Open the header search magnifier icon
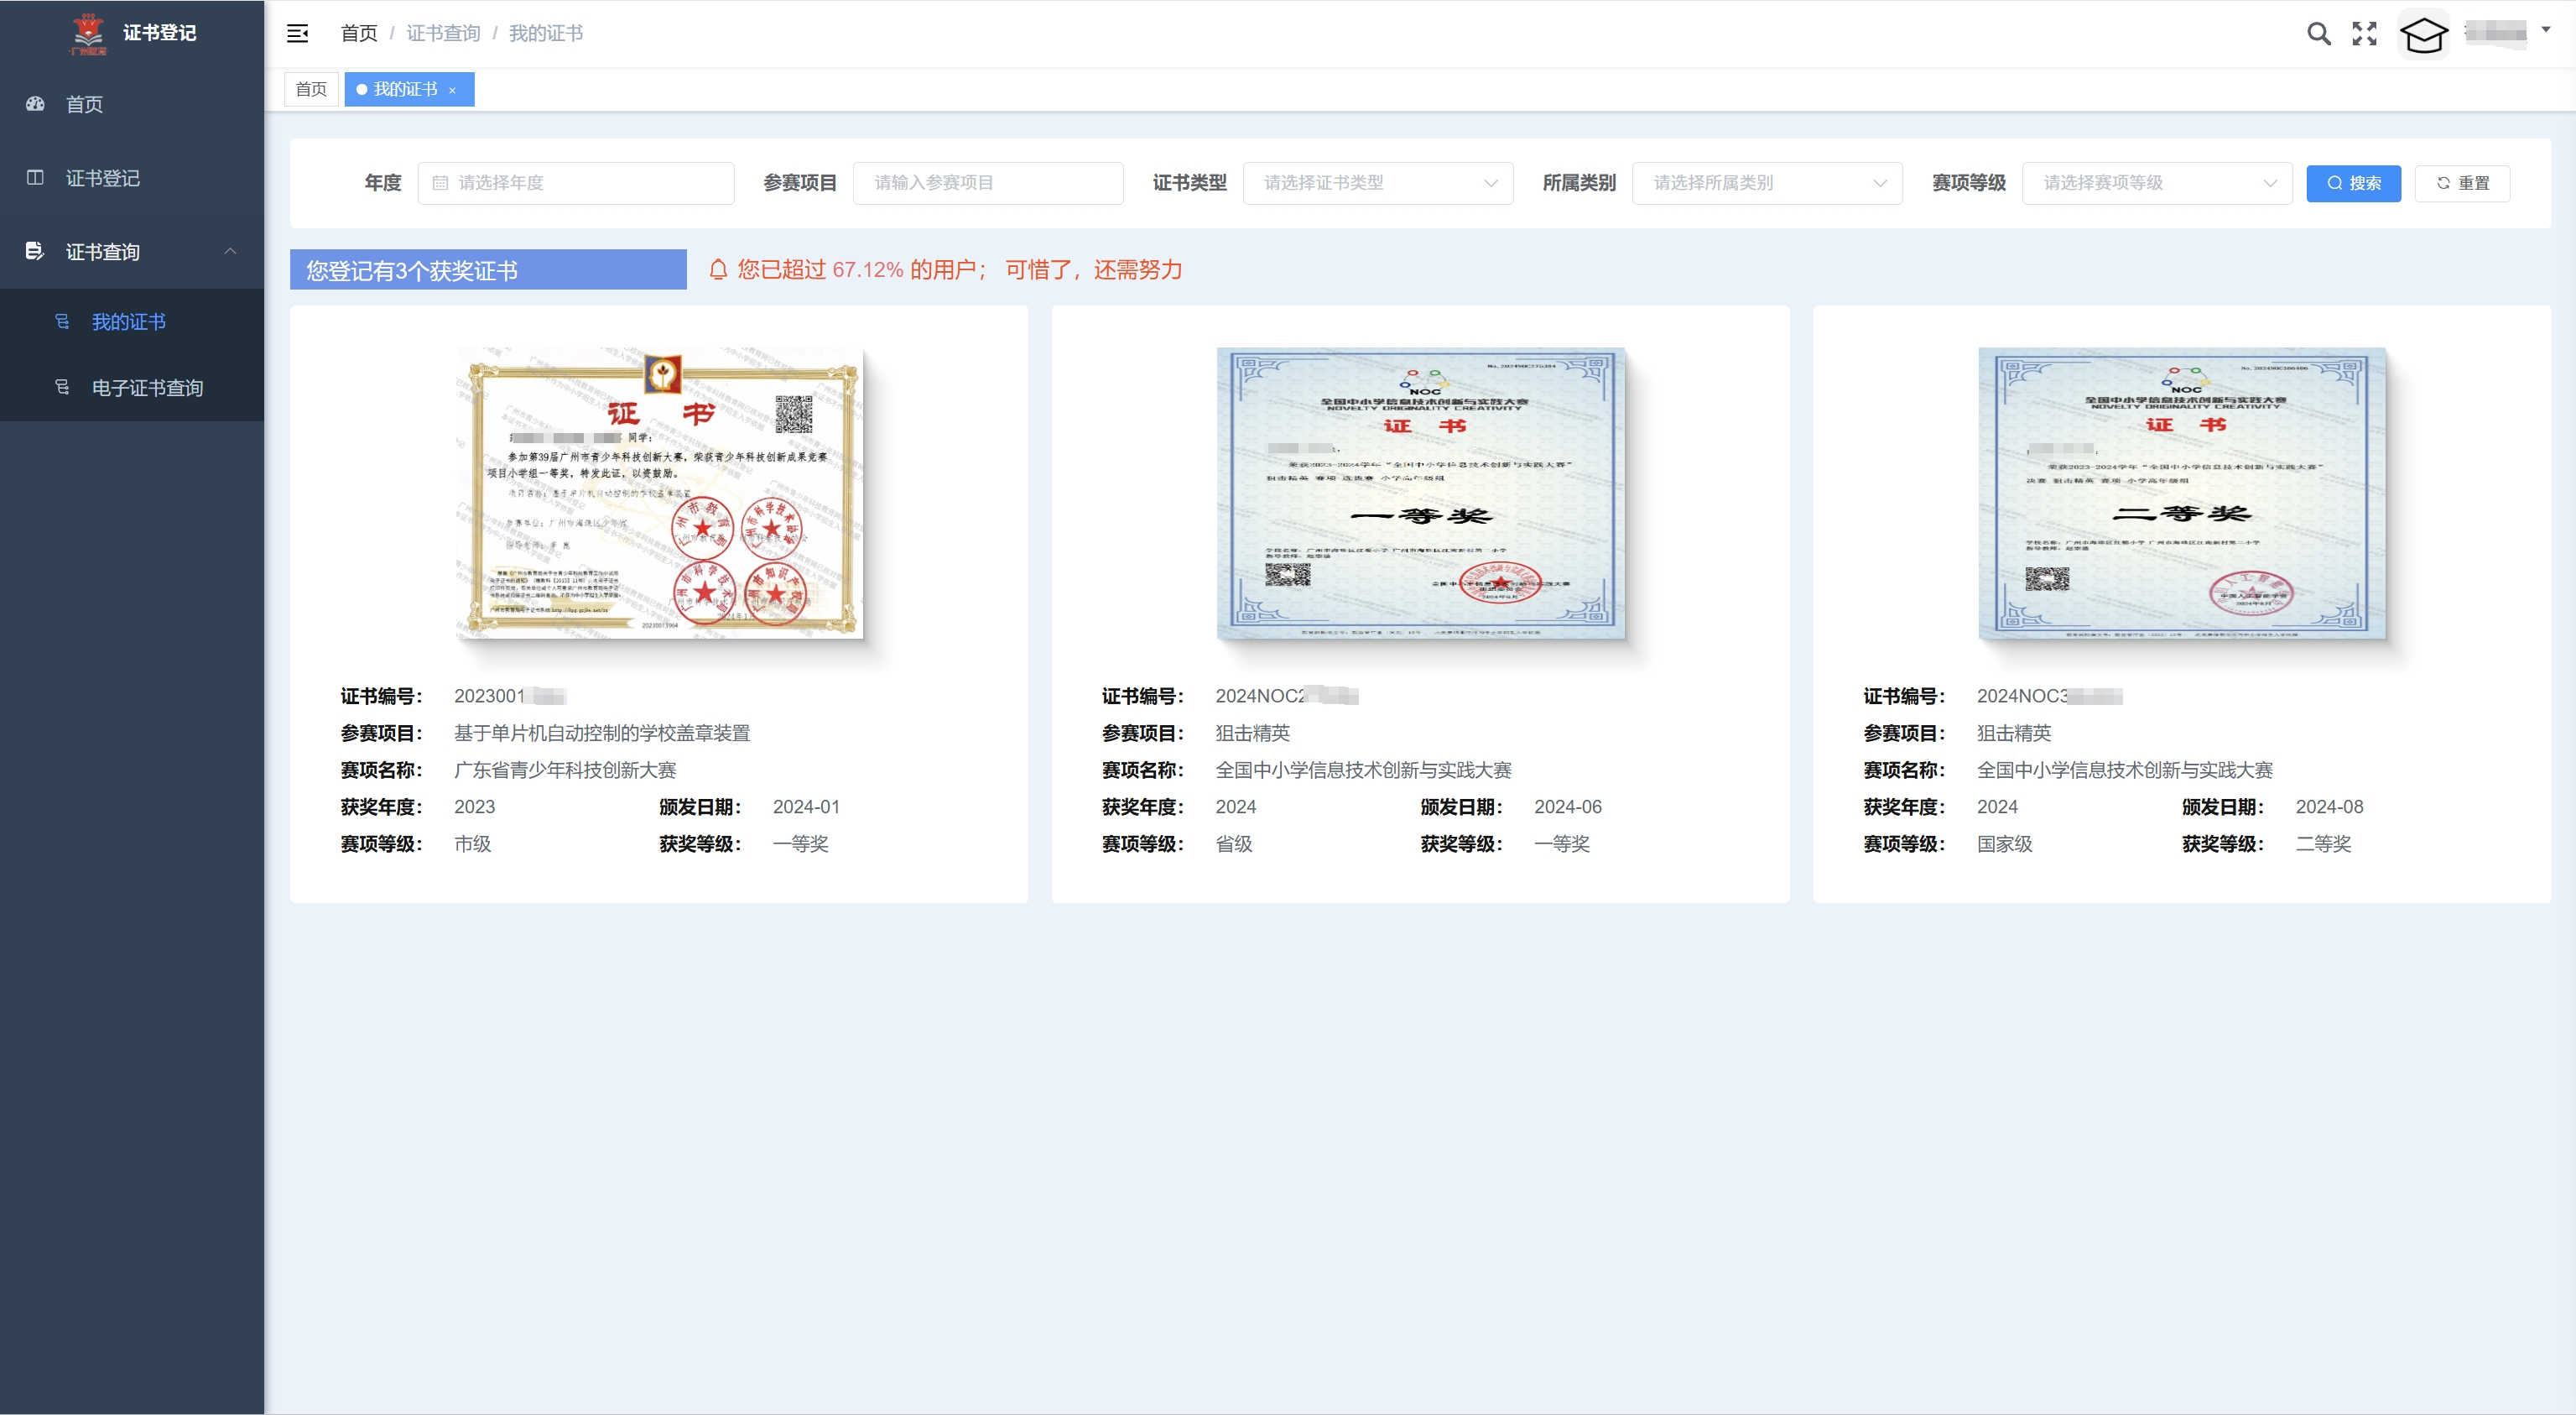This screenshot has width=2576, height=1415. coord(2318,34)
